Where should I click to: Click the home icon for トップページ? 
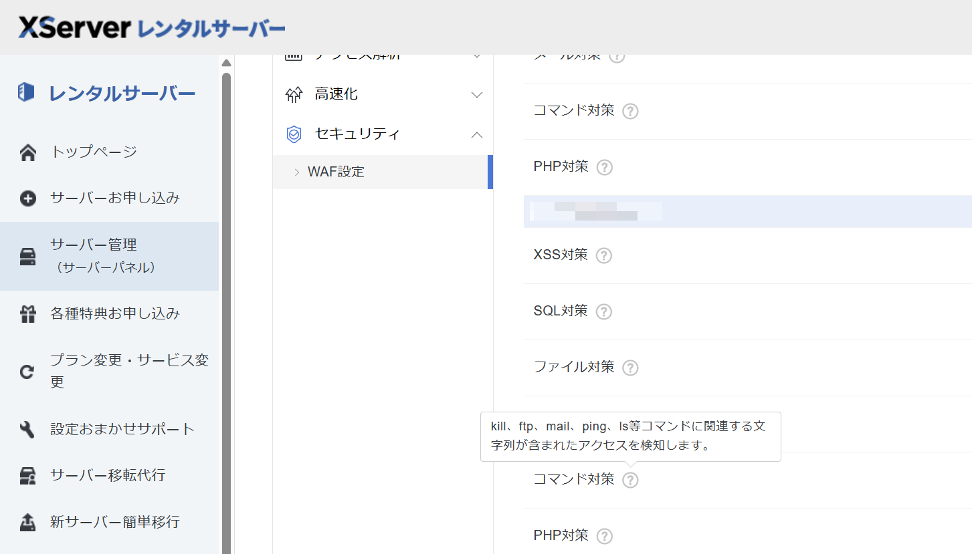point(28,153)
